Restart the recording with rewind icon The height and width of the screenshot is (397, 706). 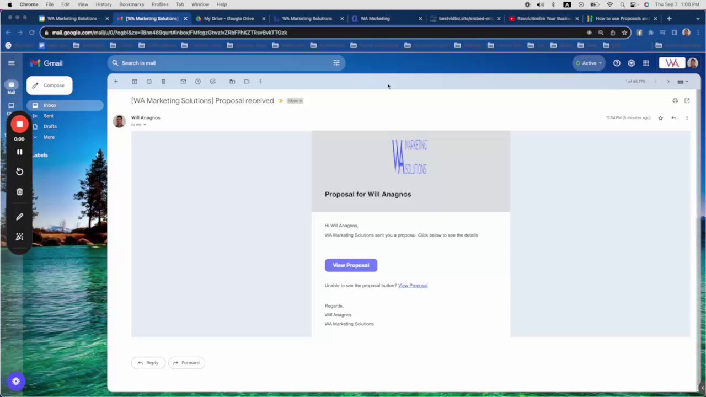click(x=19, y=171)
